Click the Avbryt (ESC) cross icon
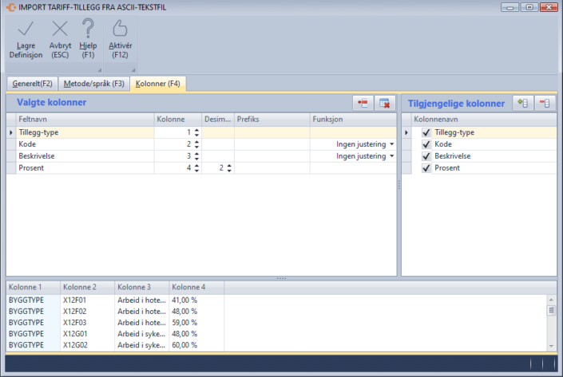Viewport: 563px width, 377px height. [60, 29]
